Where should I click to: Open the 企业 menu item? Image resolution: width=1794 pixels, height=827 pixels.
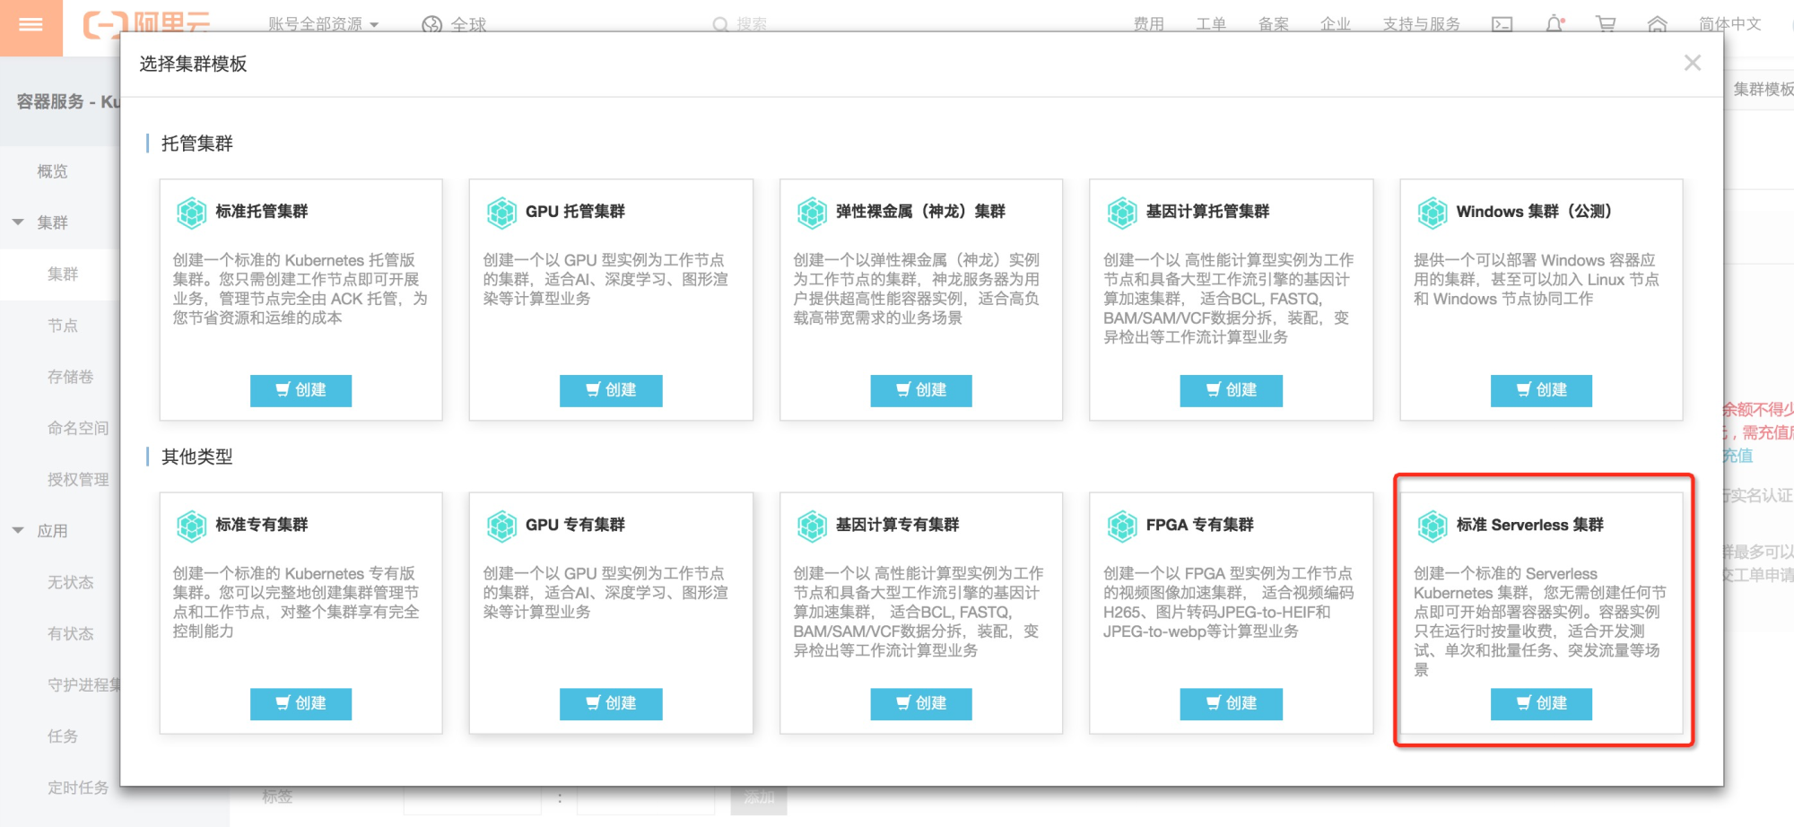pyautogui.click(x=1336, y=24)
